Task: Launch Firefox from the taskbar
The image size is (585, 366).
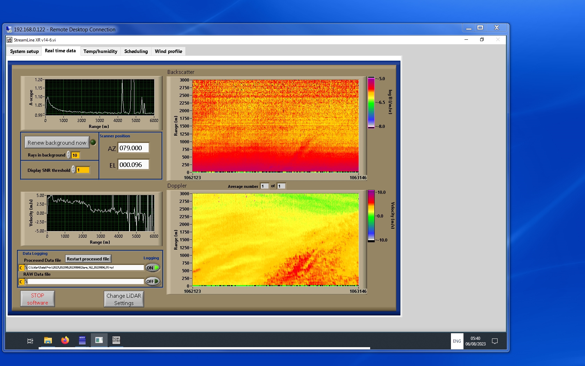Action: [65, 341]
